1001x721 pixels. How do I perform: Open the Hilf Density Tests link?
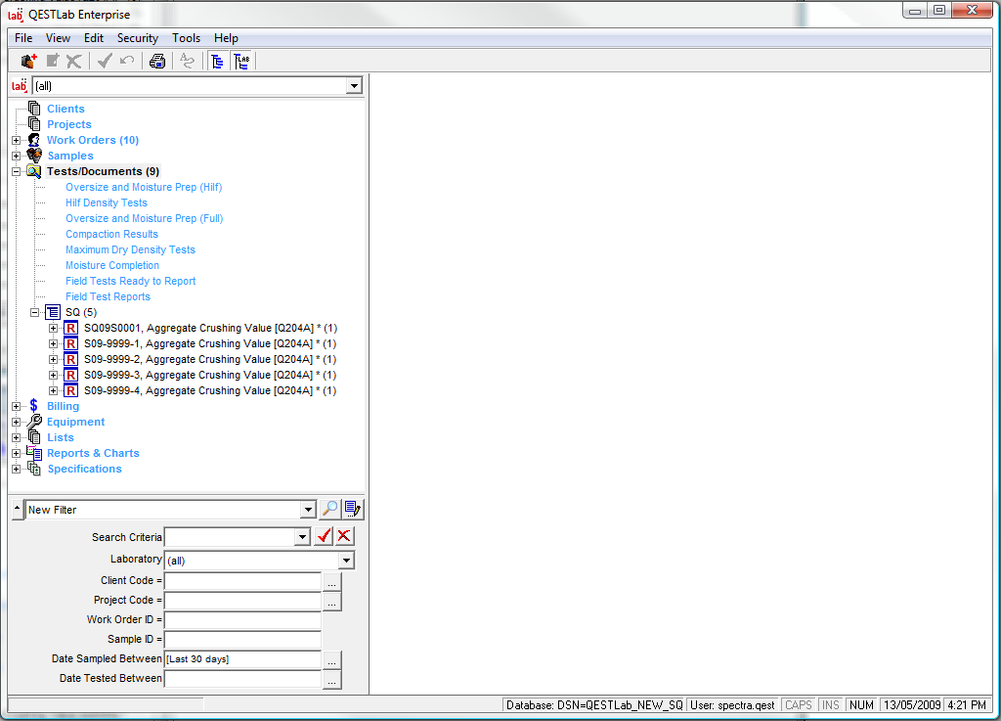coord(107,203)
